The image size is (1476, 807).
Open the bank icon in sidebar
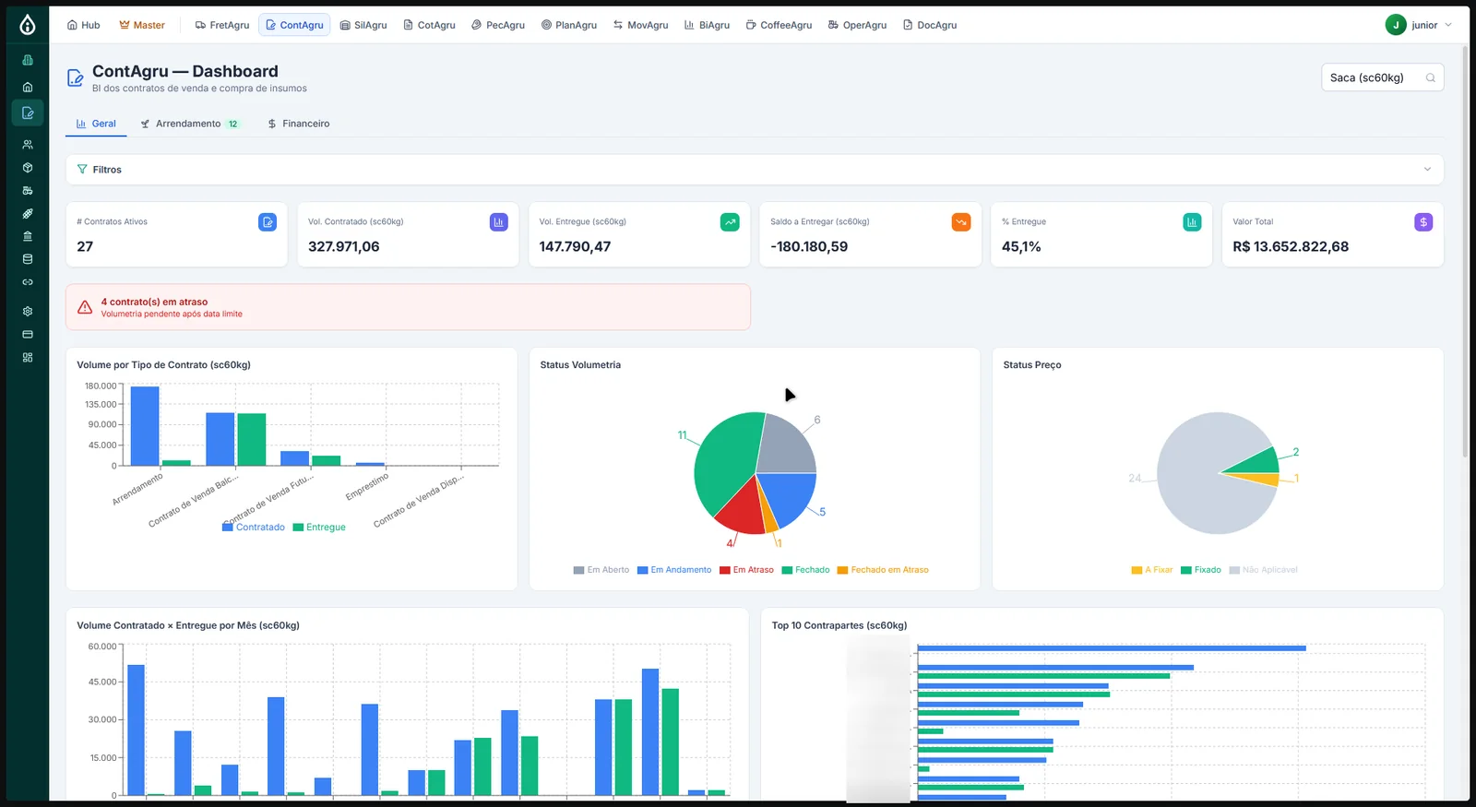click(28, 236)
